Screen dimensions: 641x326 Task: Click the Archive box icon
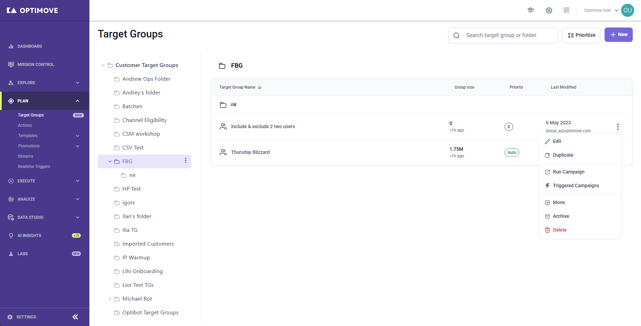tap(547, 216)
